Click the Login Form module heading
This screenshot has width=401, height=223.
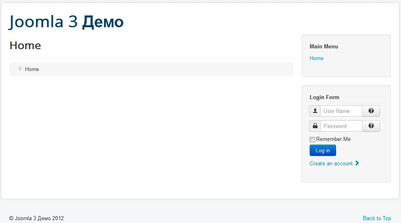(324, 97)
